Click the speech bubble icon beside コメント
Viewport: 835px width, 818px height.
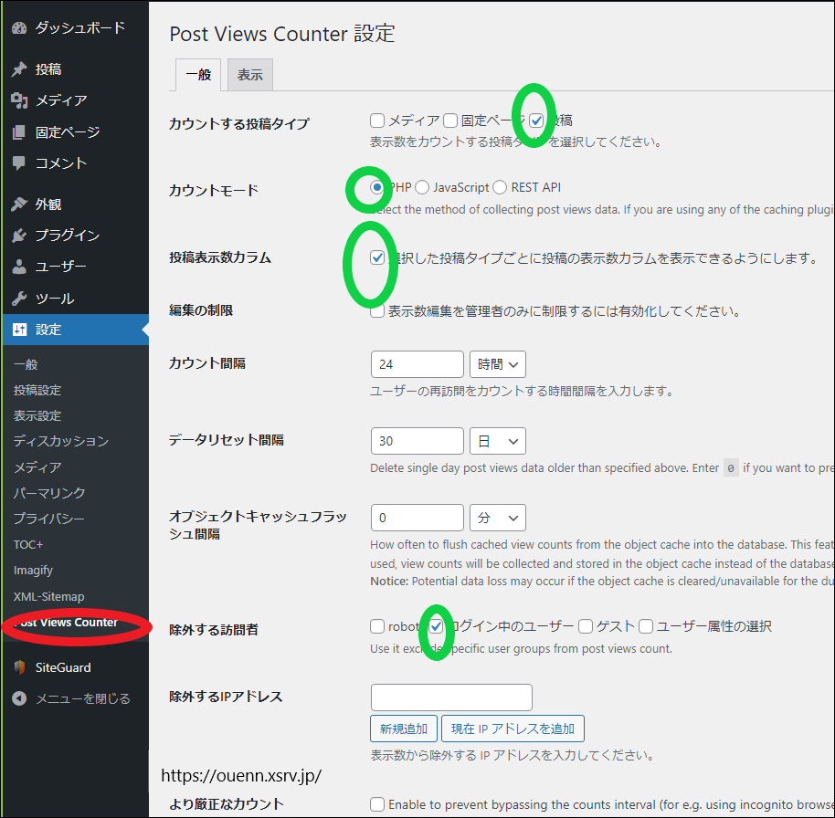tap(19, 163)
